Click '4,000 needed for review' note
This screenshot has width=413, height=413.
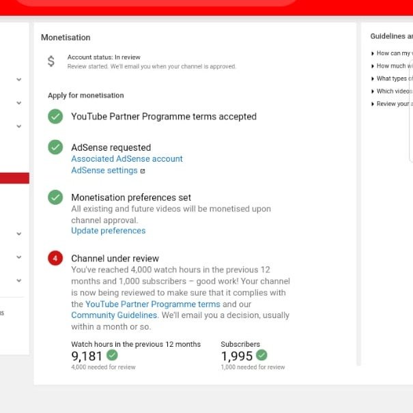click(103, 367)
